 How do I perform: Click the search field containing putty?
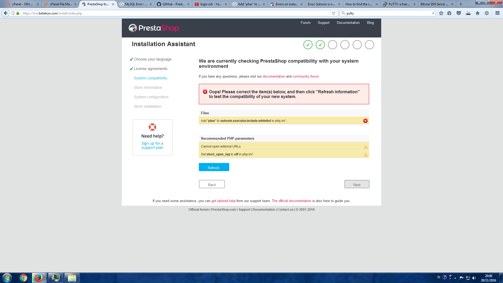click(388, 13)
